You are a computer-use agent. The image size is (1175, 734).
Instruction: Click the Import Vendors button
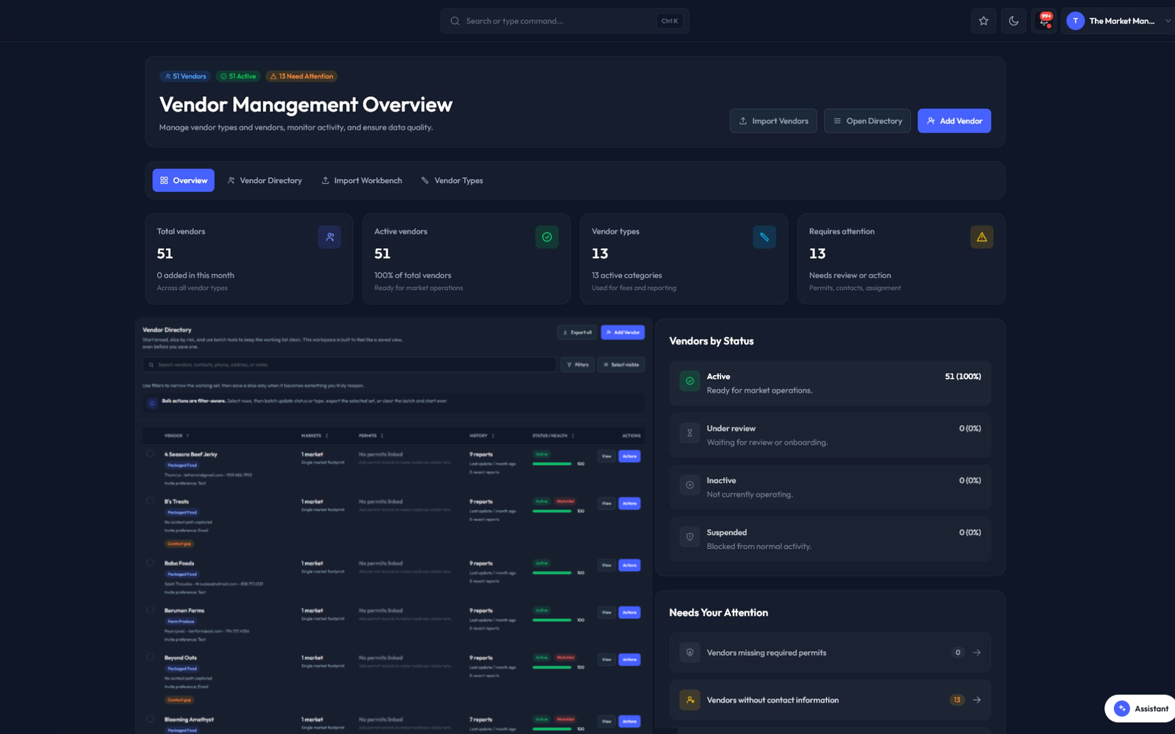pos(773,121)
